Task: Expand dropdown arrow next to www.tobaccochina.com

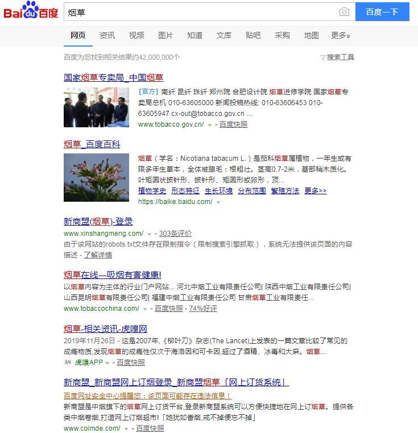Action: point(145,309)
